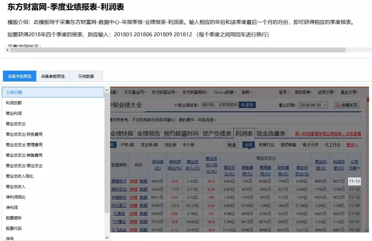Open the 业绩快报 tab

click(x=122, y=134)
